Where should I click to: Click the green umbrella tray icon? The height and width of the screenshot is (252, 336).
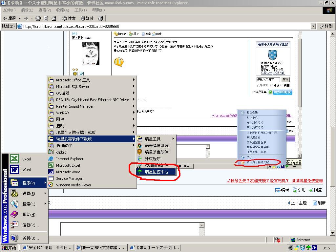[x=308, y=248]
